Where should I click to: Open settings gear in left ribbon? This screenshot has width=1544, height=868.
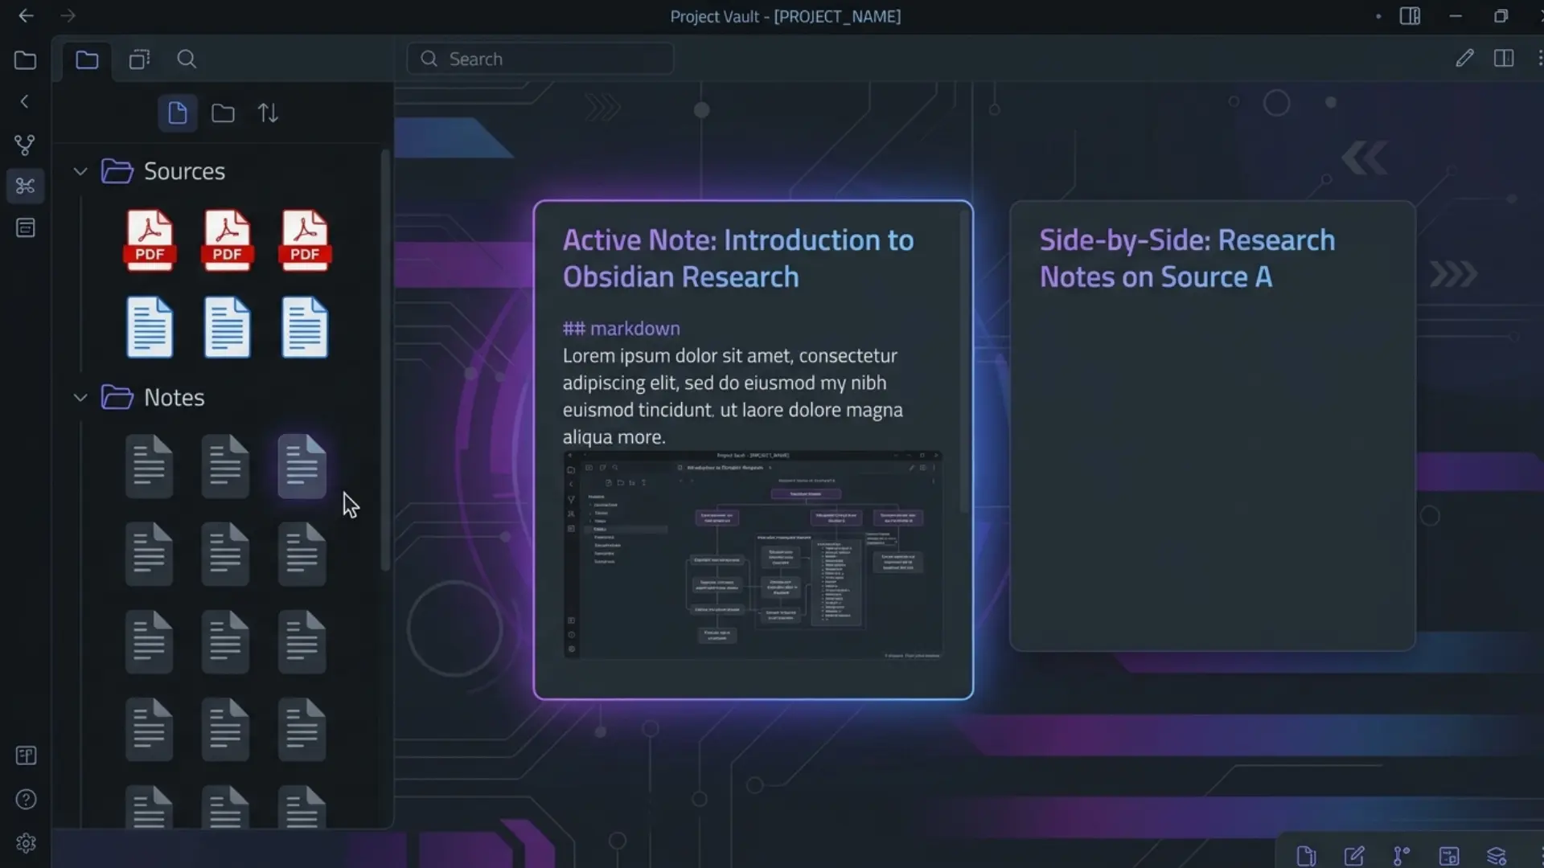click(26, 843)
